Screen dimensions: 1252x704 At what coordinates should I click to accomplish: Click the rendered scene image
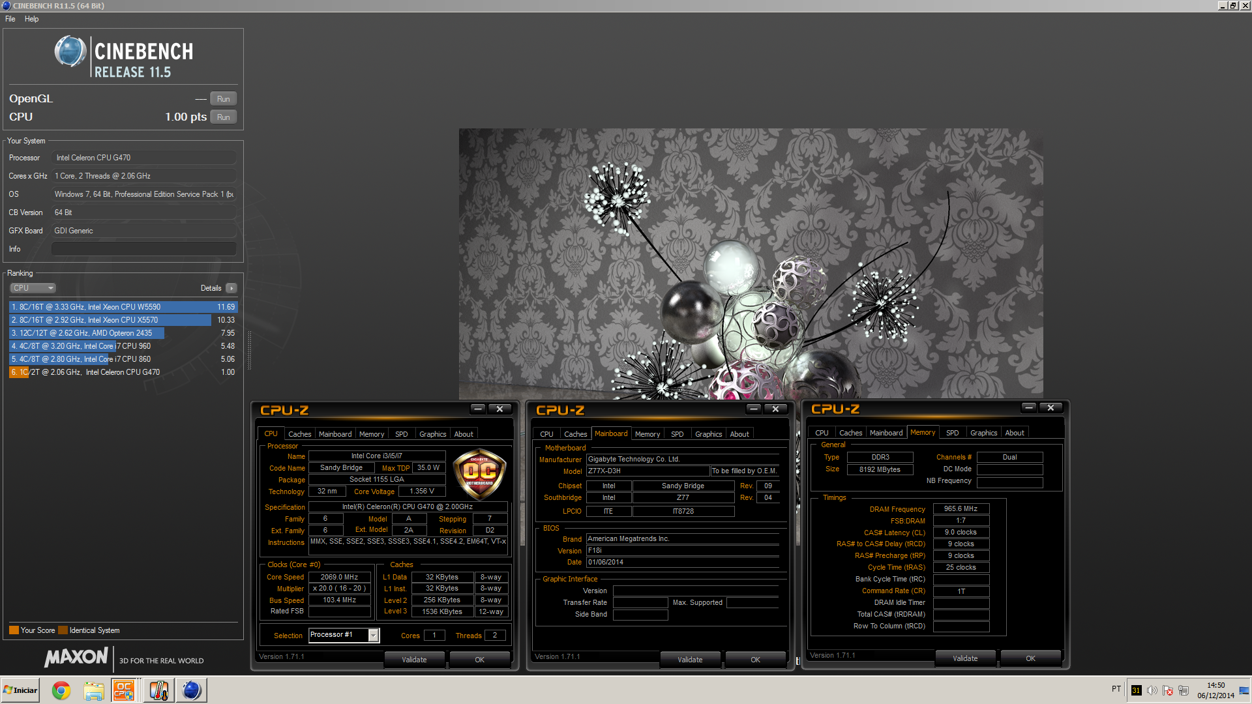(751, 263)
